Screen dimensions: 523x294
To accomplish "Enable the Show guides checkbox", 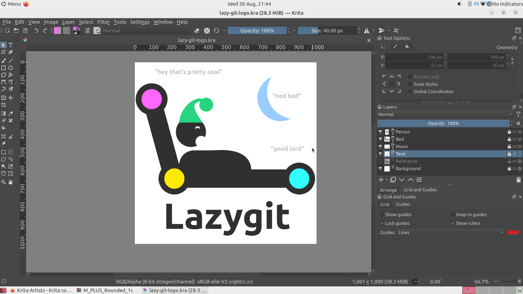I will [382, 215].
